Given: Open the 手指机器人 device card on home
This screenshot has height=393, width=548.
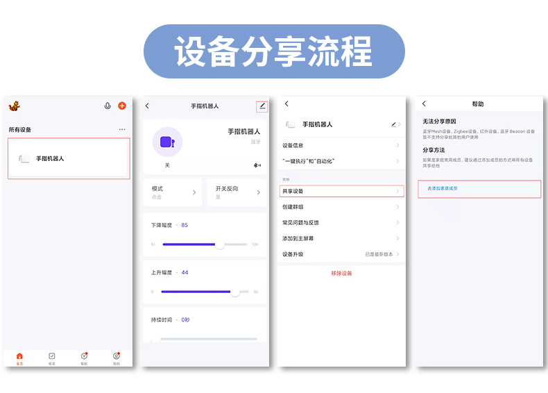Looking at the screenshot, I should [x=69, y=158].
